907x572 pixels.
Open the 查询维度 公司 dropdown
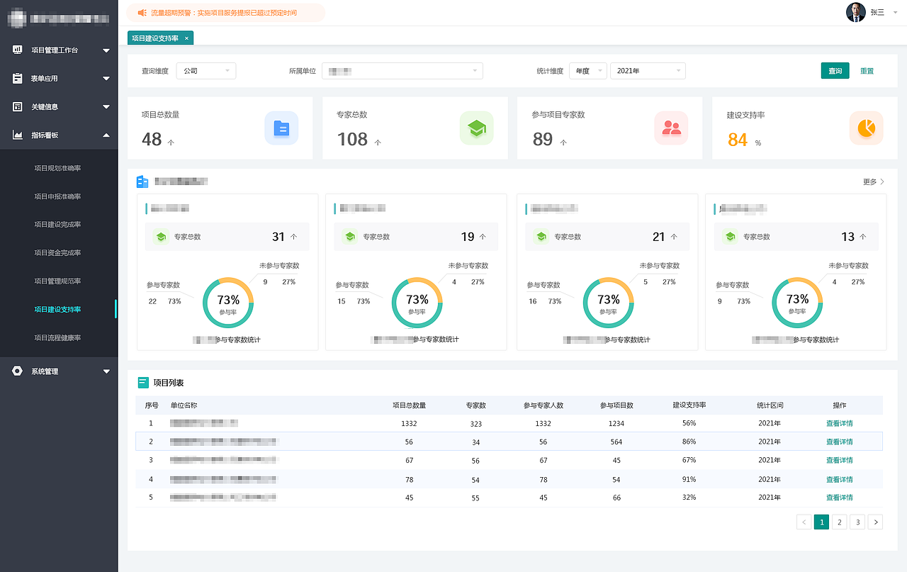[x=205, y=71]
